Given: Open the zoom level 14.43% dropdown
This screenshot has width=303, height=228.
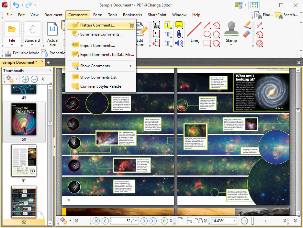Looking at the screenshot, I should 234,221.
